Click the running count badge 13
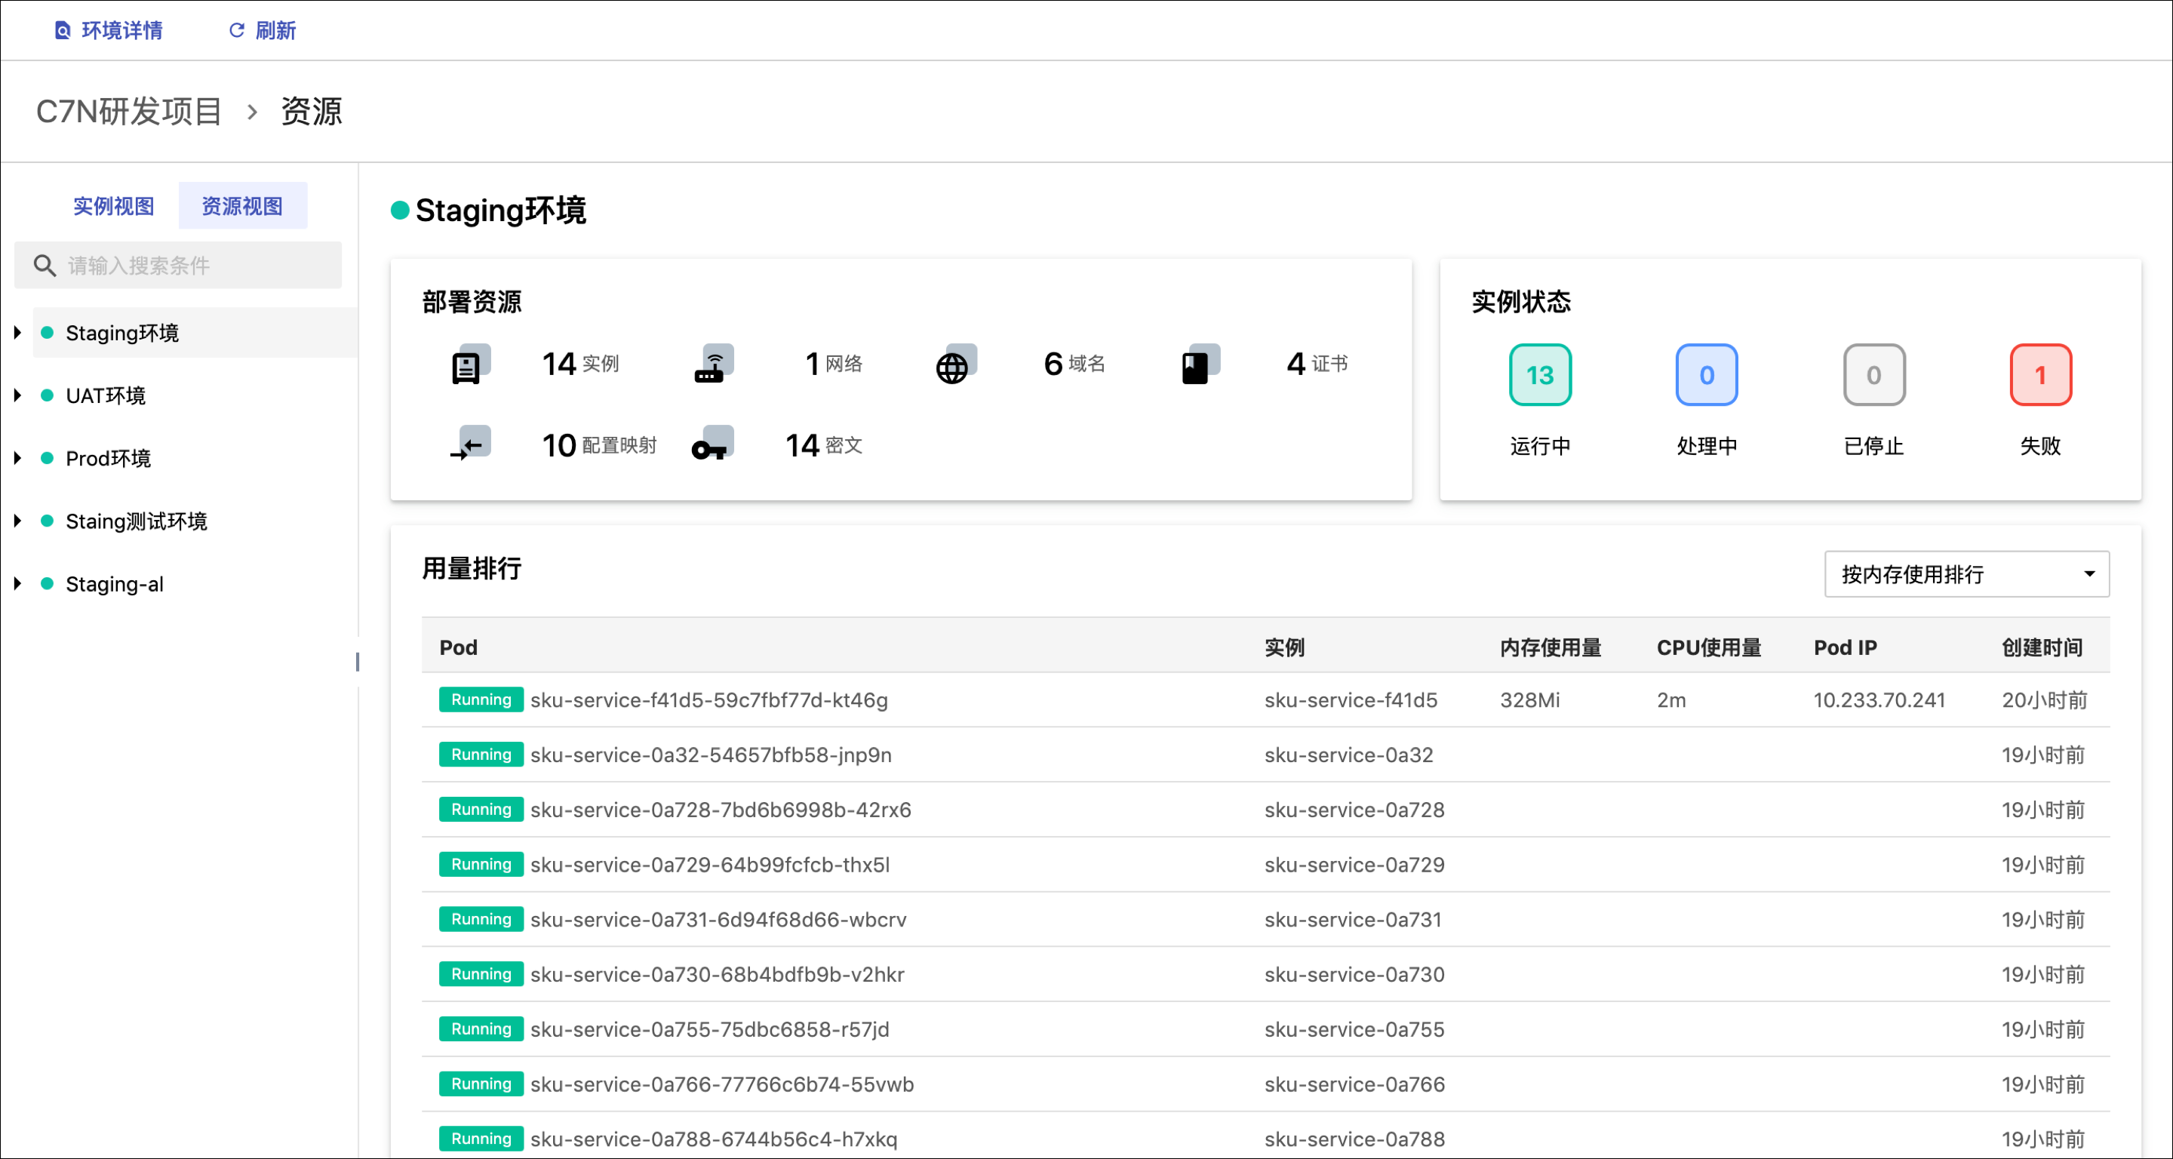The width and height of the screenshot is (2173, 1159). [1539, 374]
